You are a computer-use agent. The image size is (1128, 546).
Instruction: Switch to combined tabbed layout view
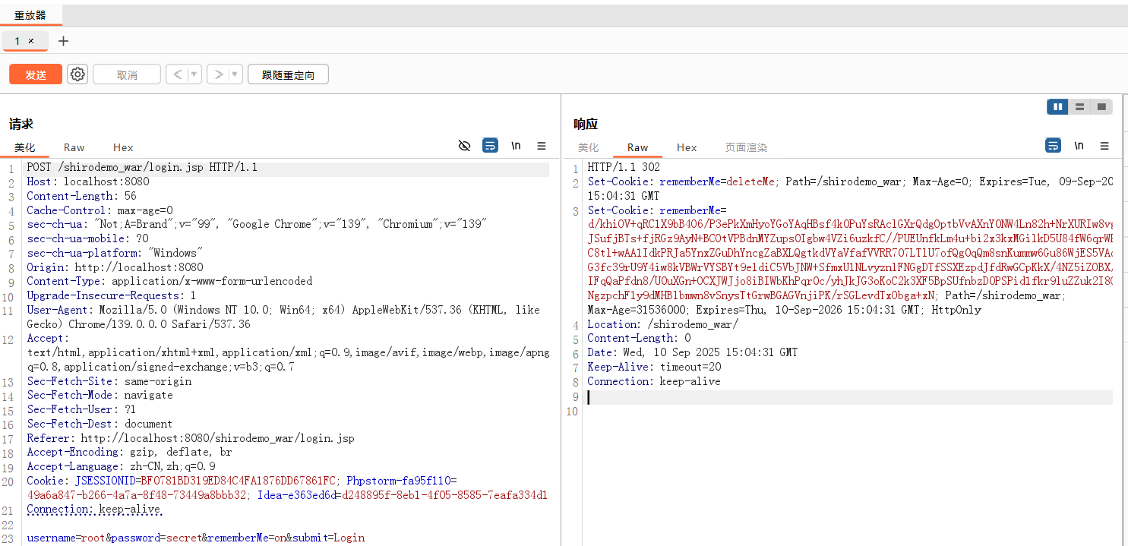pos(1101,107)
